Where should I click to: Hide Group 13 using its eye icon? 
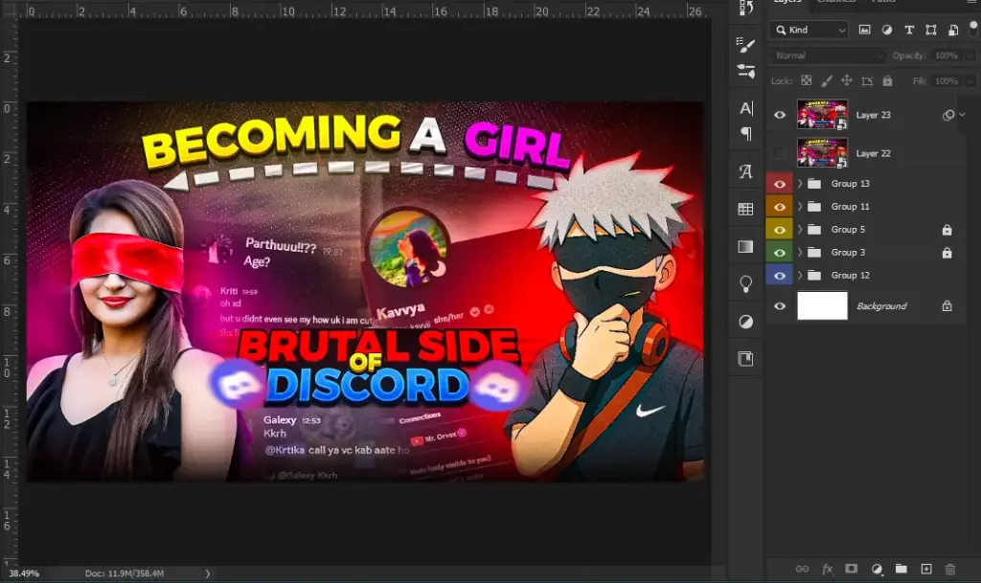[780, 184]
